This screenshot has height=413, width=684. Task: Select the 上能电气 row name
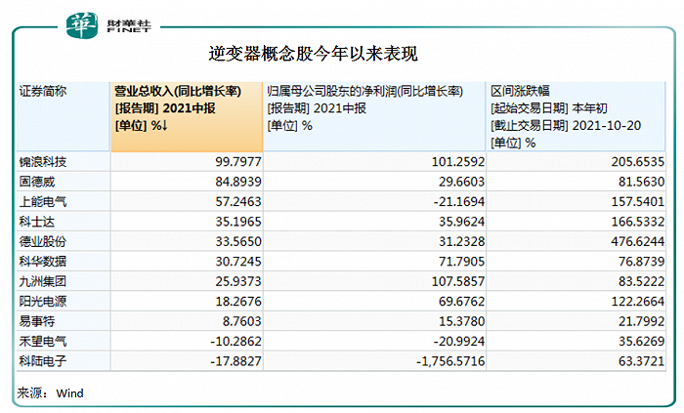click(x=43, y=202)
